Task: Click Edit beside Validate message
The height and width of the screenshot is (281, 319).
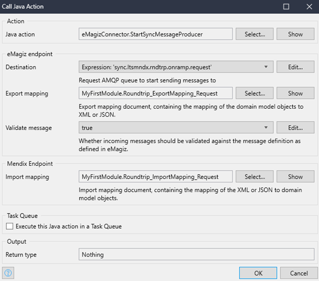Action: (x=295, y=128)
